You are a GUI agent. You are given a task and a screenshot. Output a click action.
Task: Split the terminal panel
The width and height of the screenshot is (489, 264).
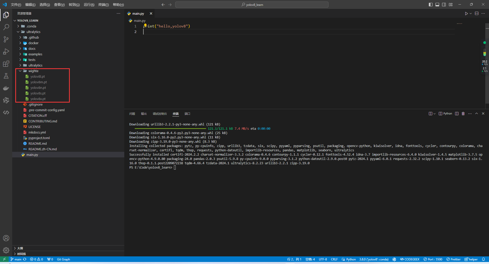pos(457,113)
